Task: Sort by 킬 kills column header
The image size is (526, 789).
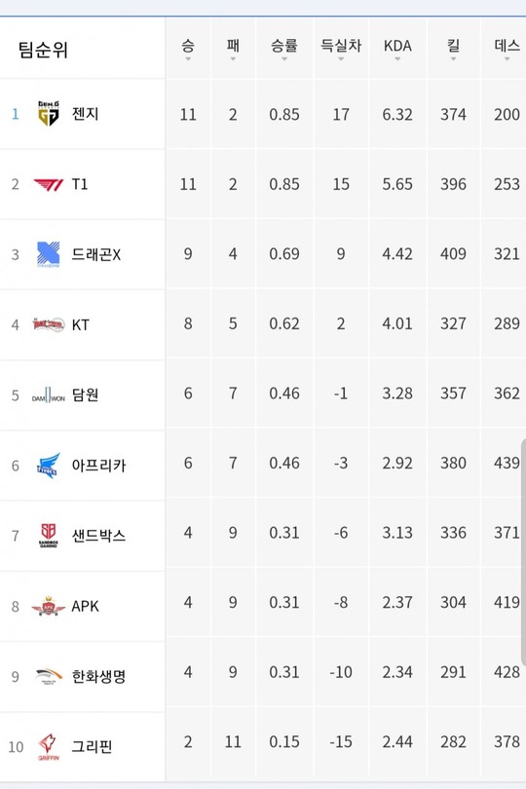Action: [453, 49]
